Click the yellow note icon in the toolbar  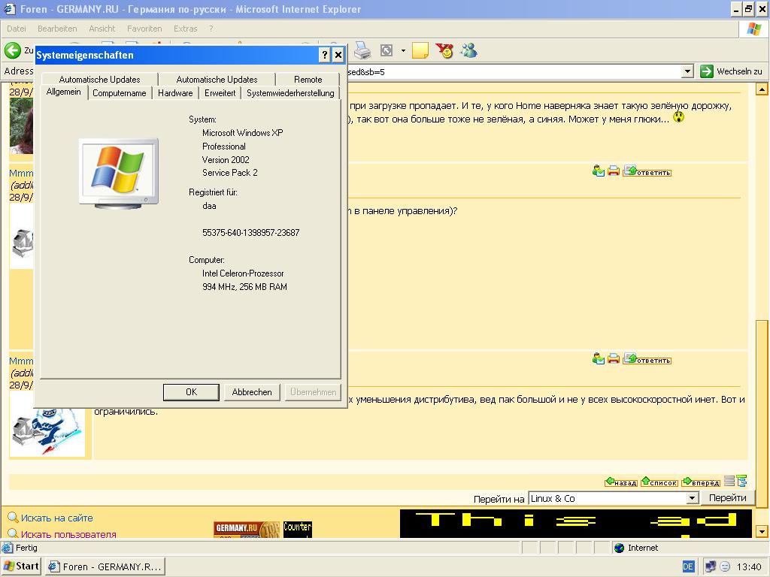point(420,50)
